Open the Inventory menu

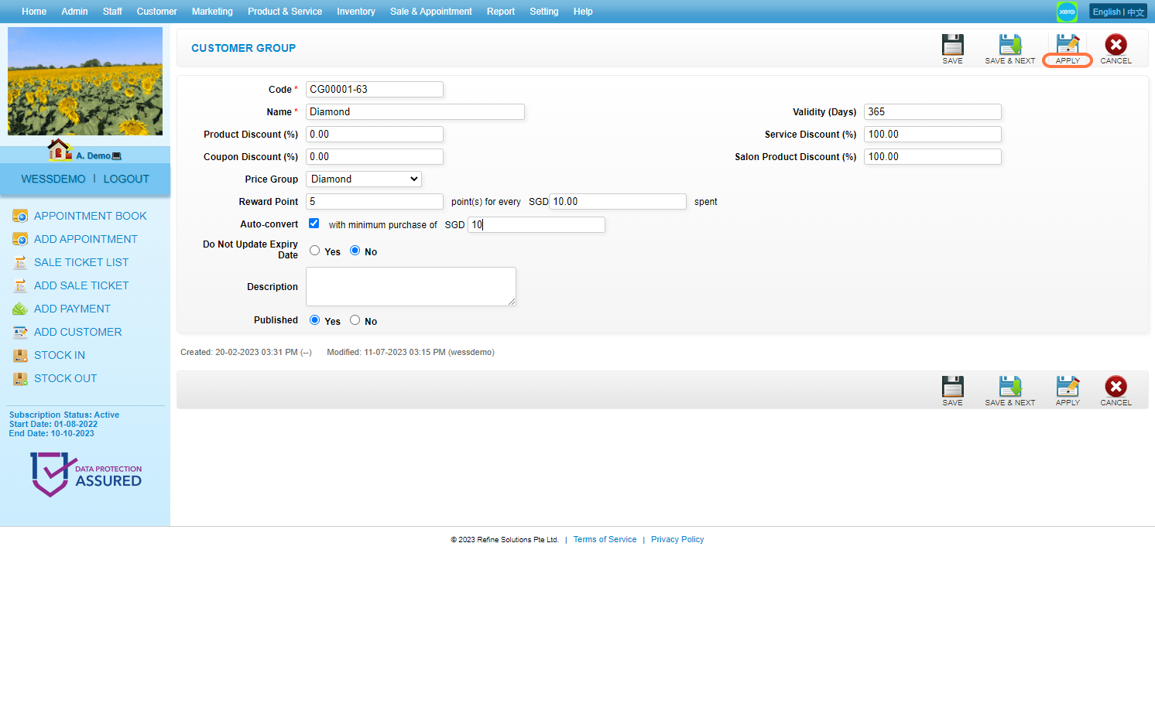(x=355, y=12)
